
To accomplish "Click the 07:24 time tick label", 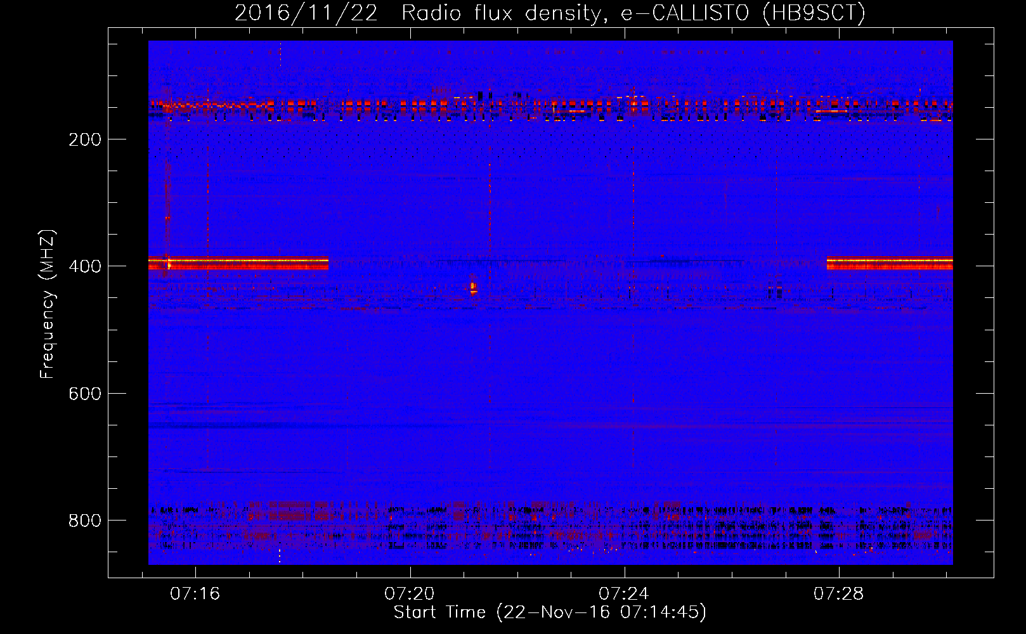I will click(x=624, y=593).
